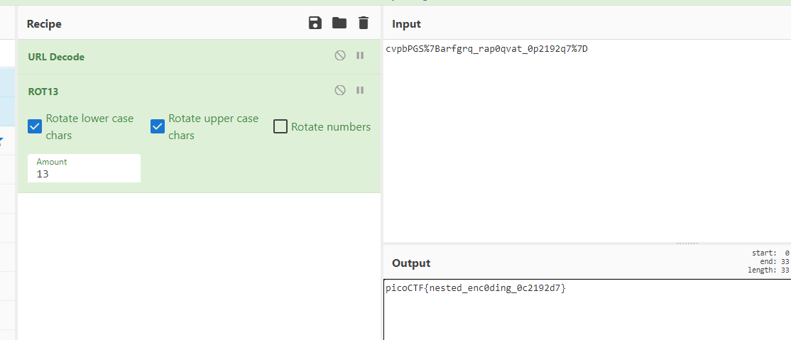
Task: Open the load recipe folder icon
Action: 339,23
